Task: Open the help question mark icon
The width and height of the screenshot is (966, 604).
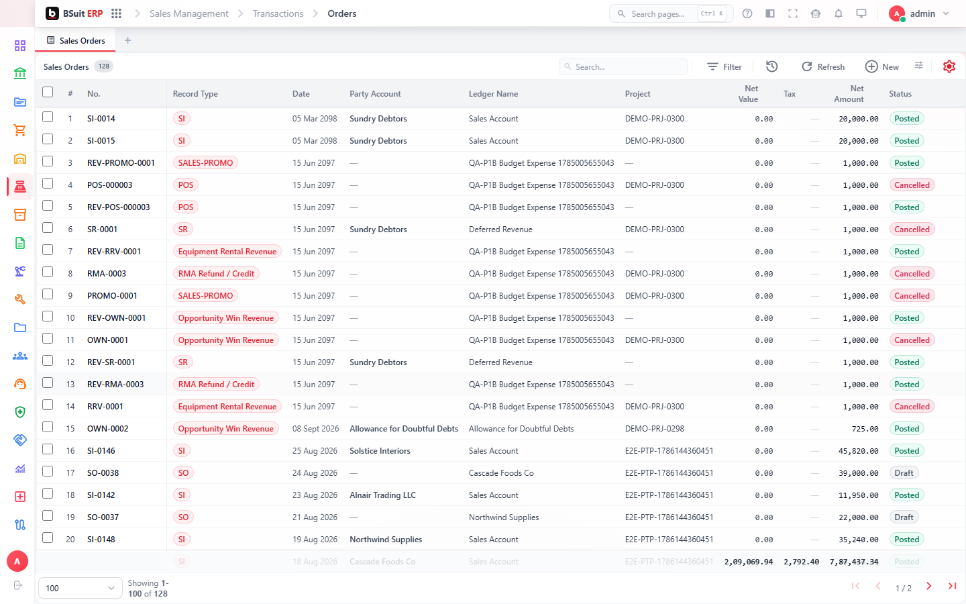Action: coord(747,13)
